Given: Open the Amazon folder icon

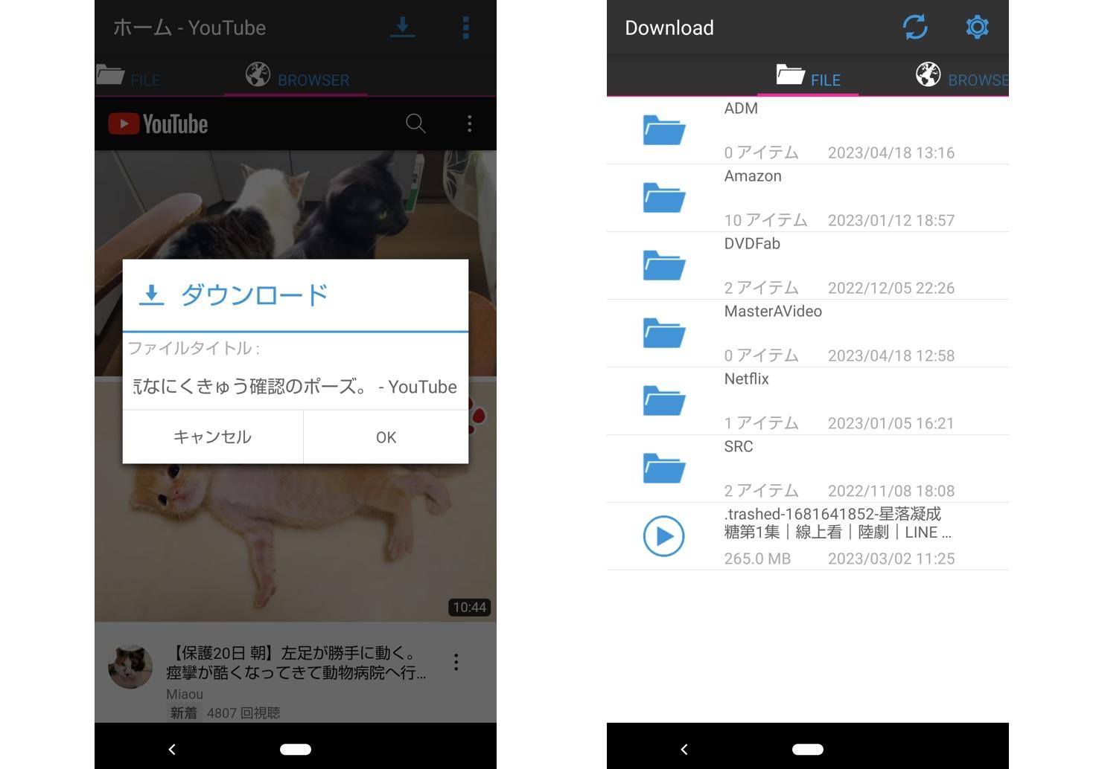Looking at the screenshot, I should 663,198.
